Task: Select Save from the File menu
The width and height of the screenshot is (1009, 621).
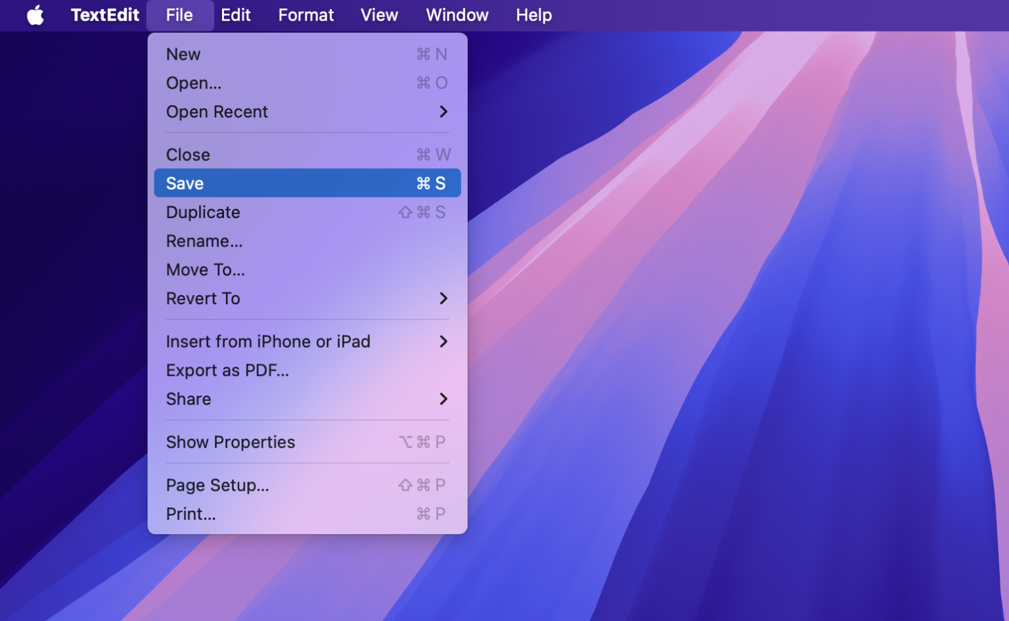Action: (185, 183)
